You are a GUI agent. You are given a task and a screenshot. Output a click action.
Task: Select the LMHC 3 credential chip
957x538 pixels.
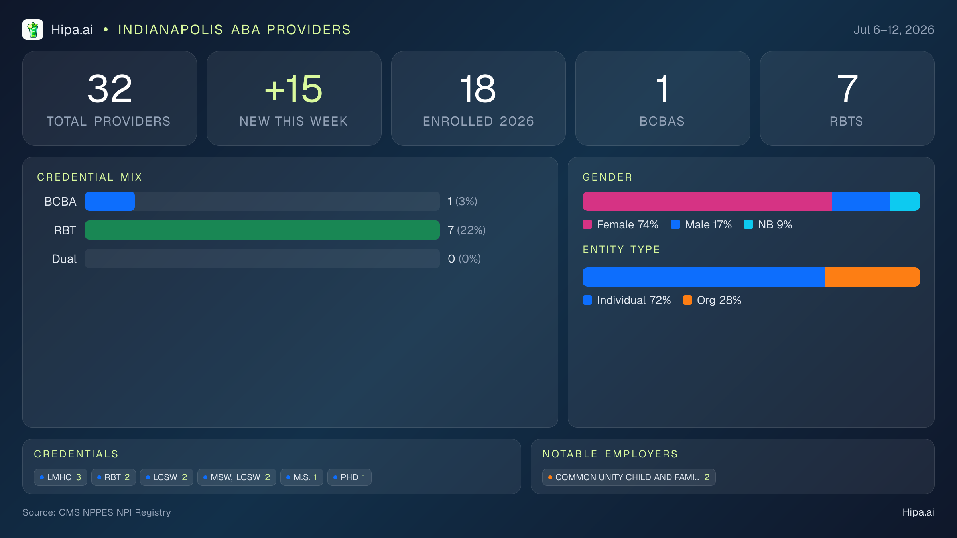pos(61,477)
